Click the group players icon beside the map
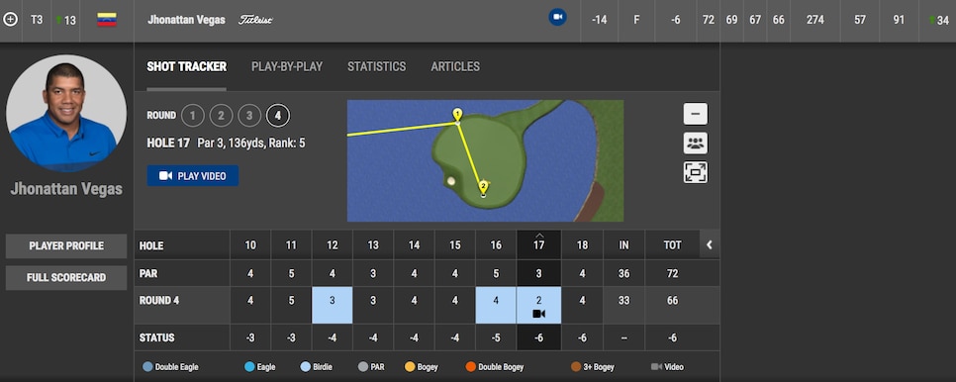The width and height of the screenshot is (956, 382). pos(695,143)
